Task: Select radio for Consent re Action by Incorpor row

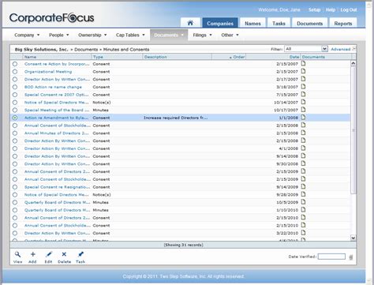Action: point(15,64)
